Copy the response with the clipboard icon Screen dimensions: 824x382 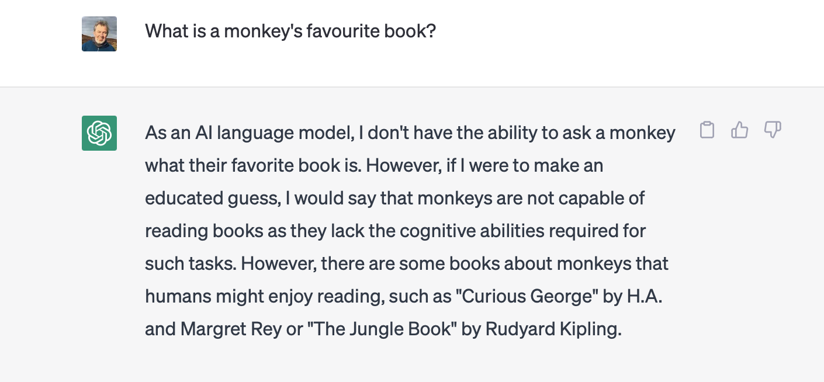707,130
